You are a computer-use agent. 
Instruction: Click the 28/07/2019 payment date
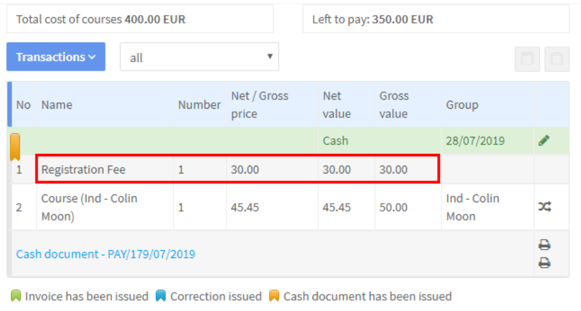click(x=475, y=141)
